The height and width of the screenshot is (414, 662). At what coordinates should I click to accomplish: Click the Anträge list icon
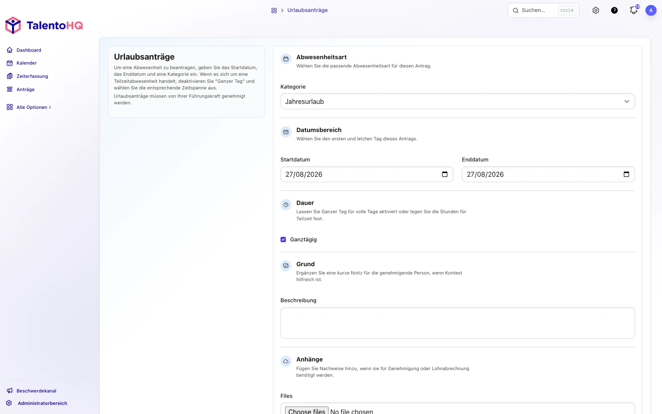pyautogui.click(x=10, y=89)
